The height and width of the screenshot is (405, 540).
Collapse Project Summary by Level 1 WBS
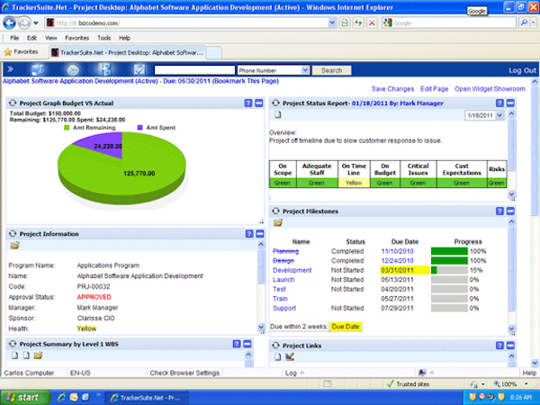(247, 344)
